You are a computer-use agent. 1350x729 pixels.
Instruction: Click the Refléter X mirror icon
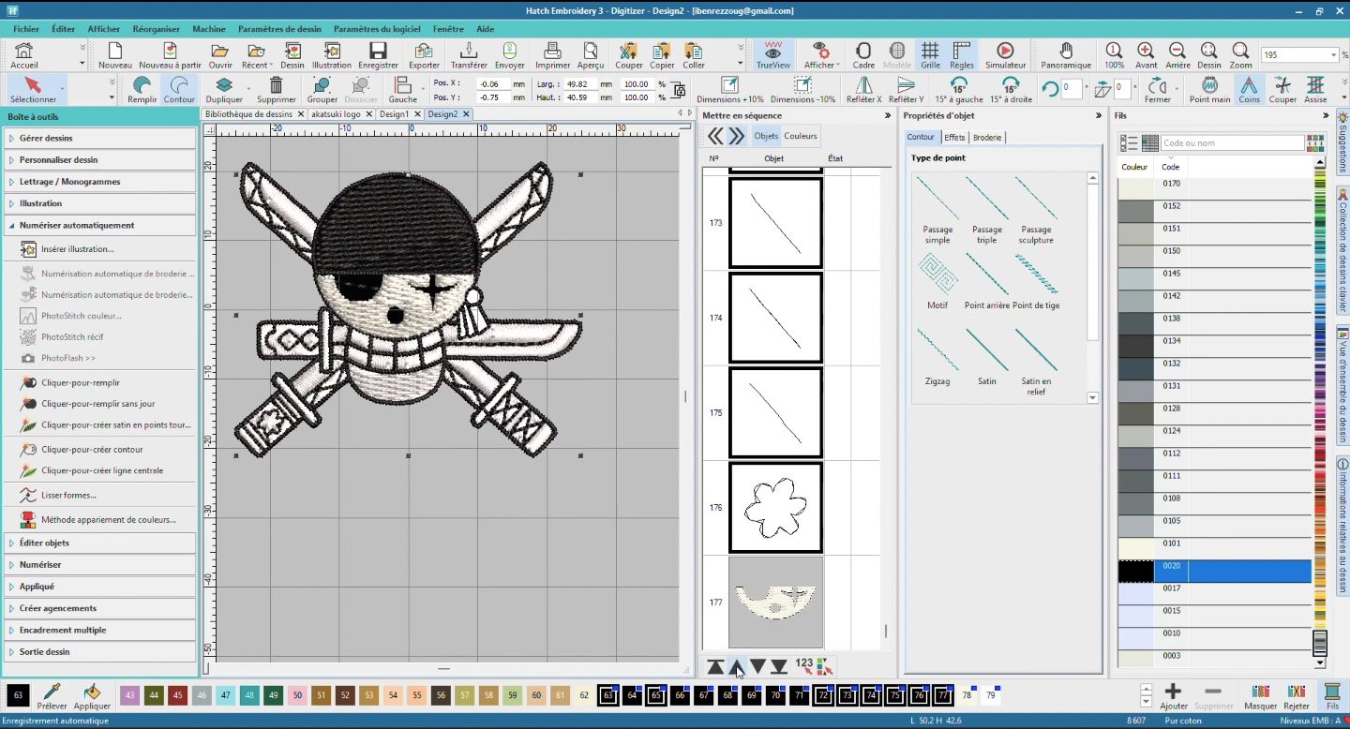[863, 90]
